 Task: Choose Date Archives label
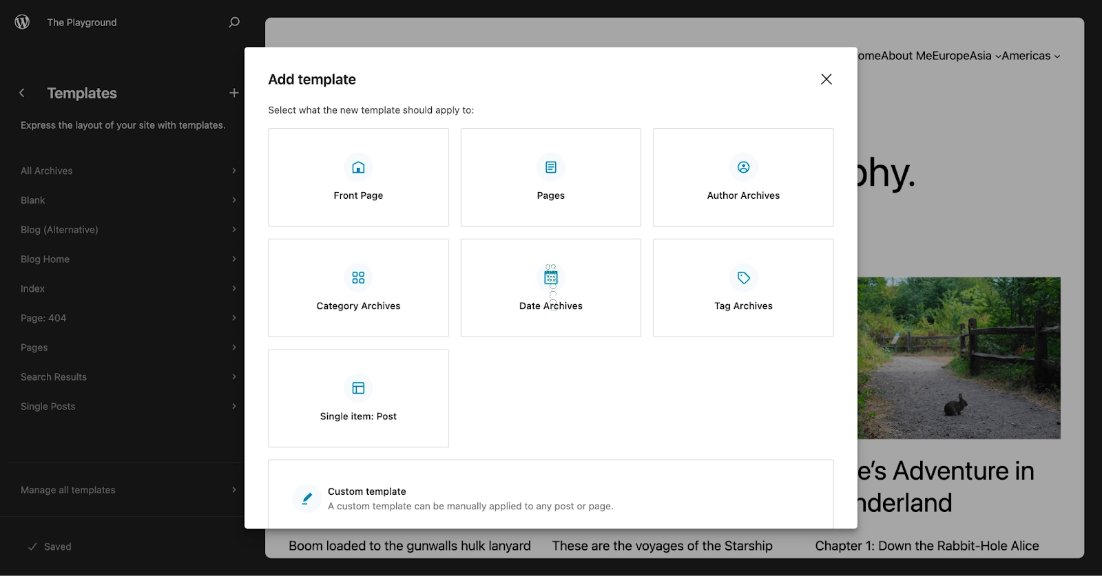coord(551,306)
